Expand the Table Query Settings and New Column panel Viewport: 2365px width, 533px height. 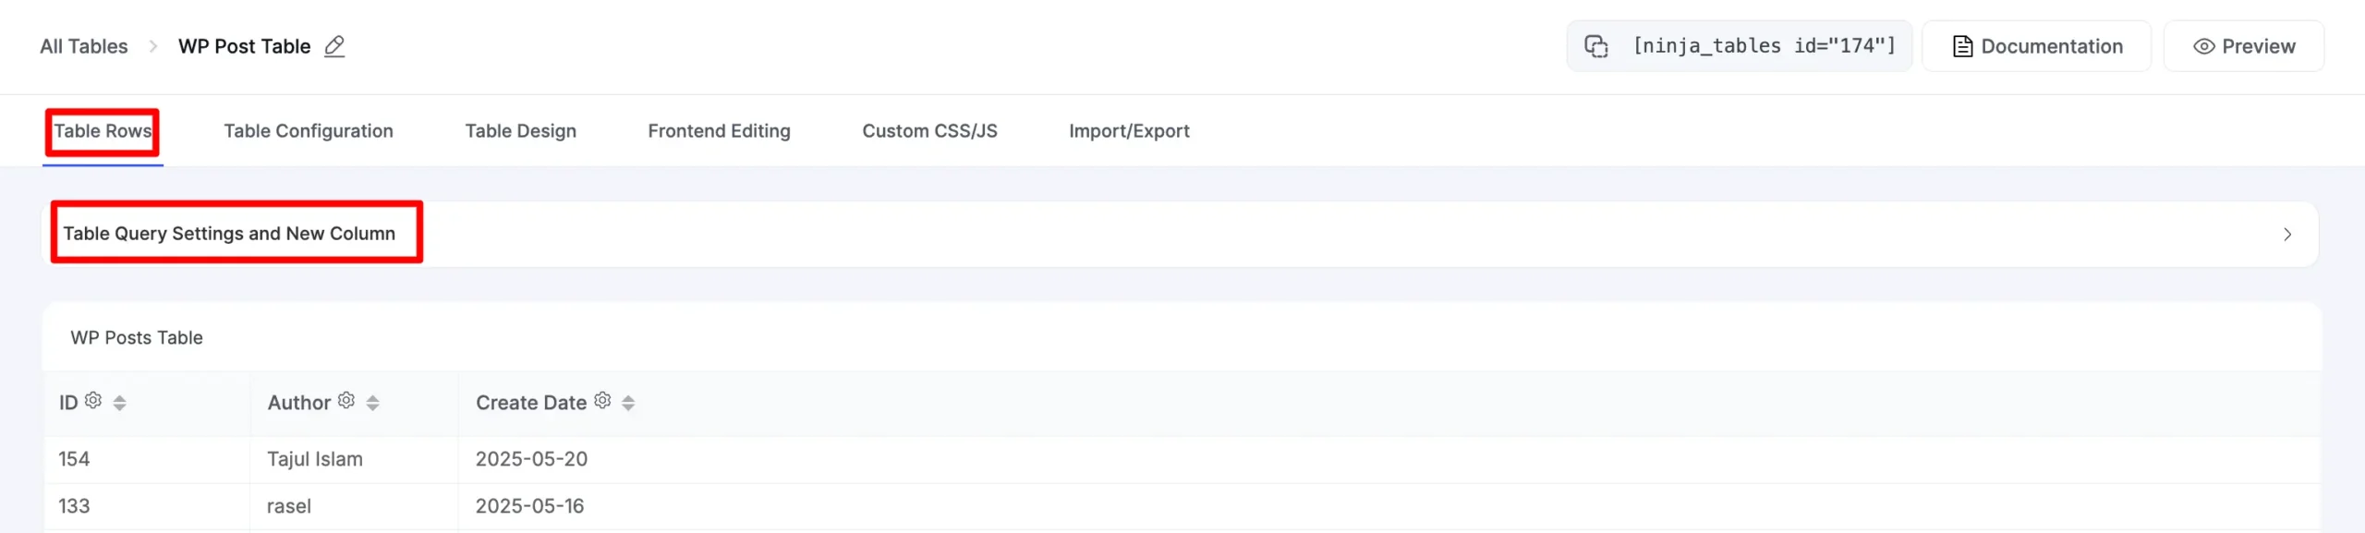pos(1181,235)
